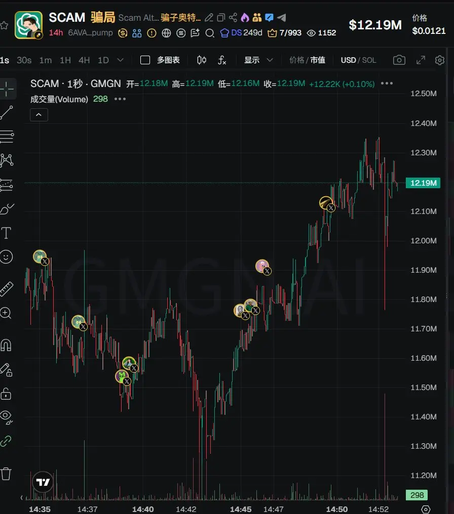Take chart snapshot with camera icon
Viewport: 454px width, 514px height.
pyautogui.click(x=399, y=60)
